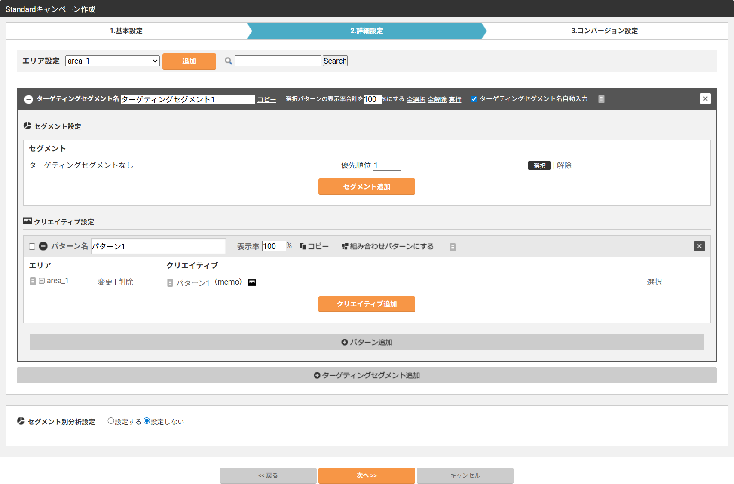Focus the パターン名 input field
This screenshot has width=734, height=484.
[159, 246]
